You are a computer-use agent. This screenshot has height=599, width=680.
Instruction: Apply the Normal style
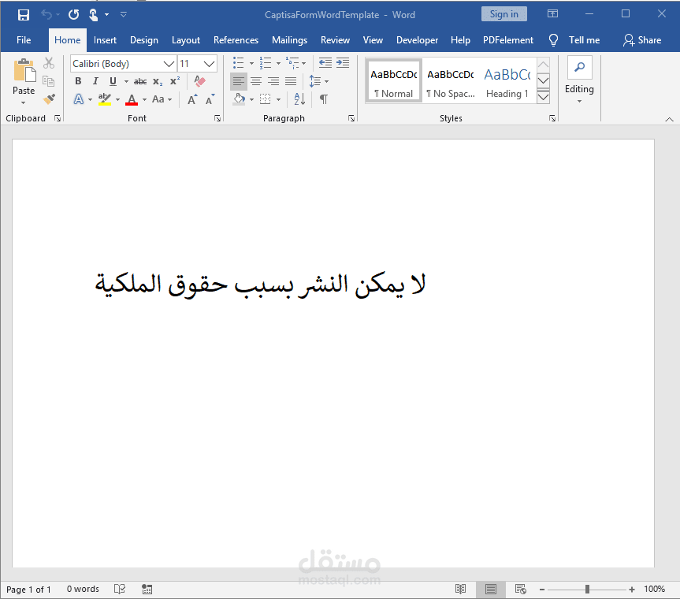[394, 81]
